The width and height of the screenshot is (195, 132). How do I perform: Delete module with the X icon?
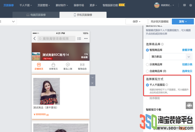(x=92, y=83)
